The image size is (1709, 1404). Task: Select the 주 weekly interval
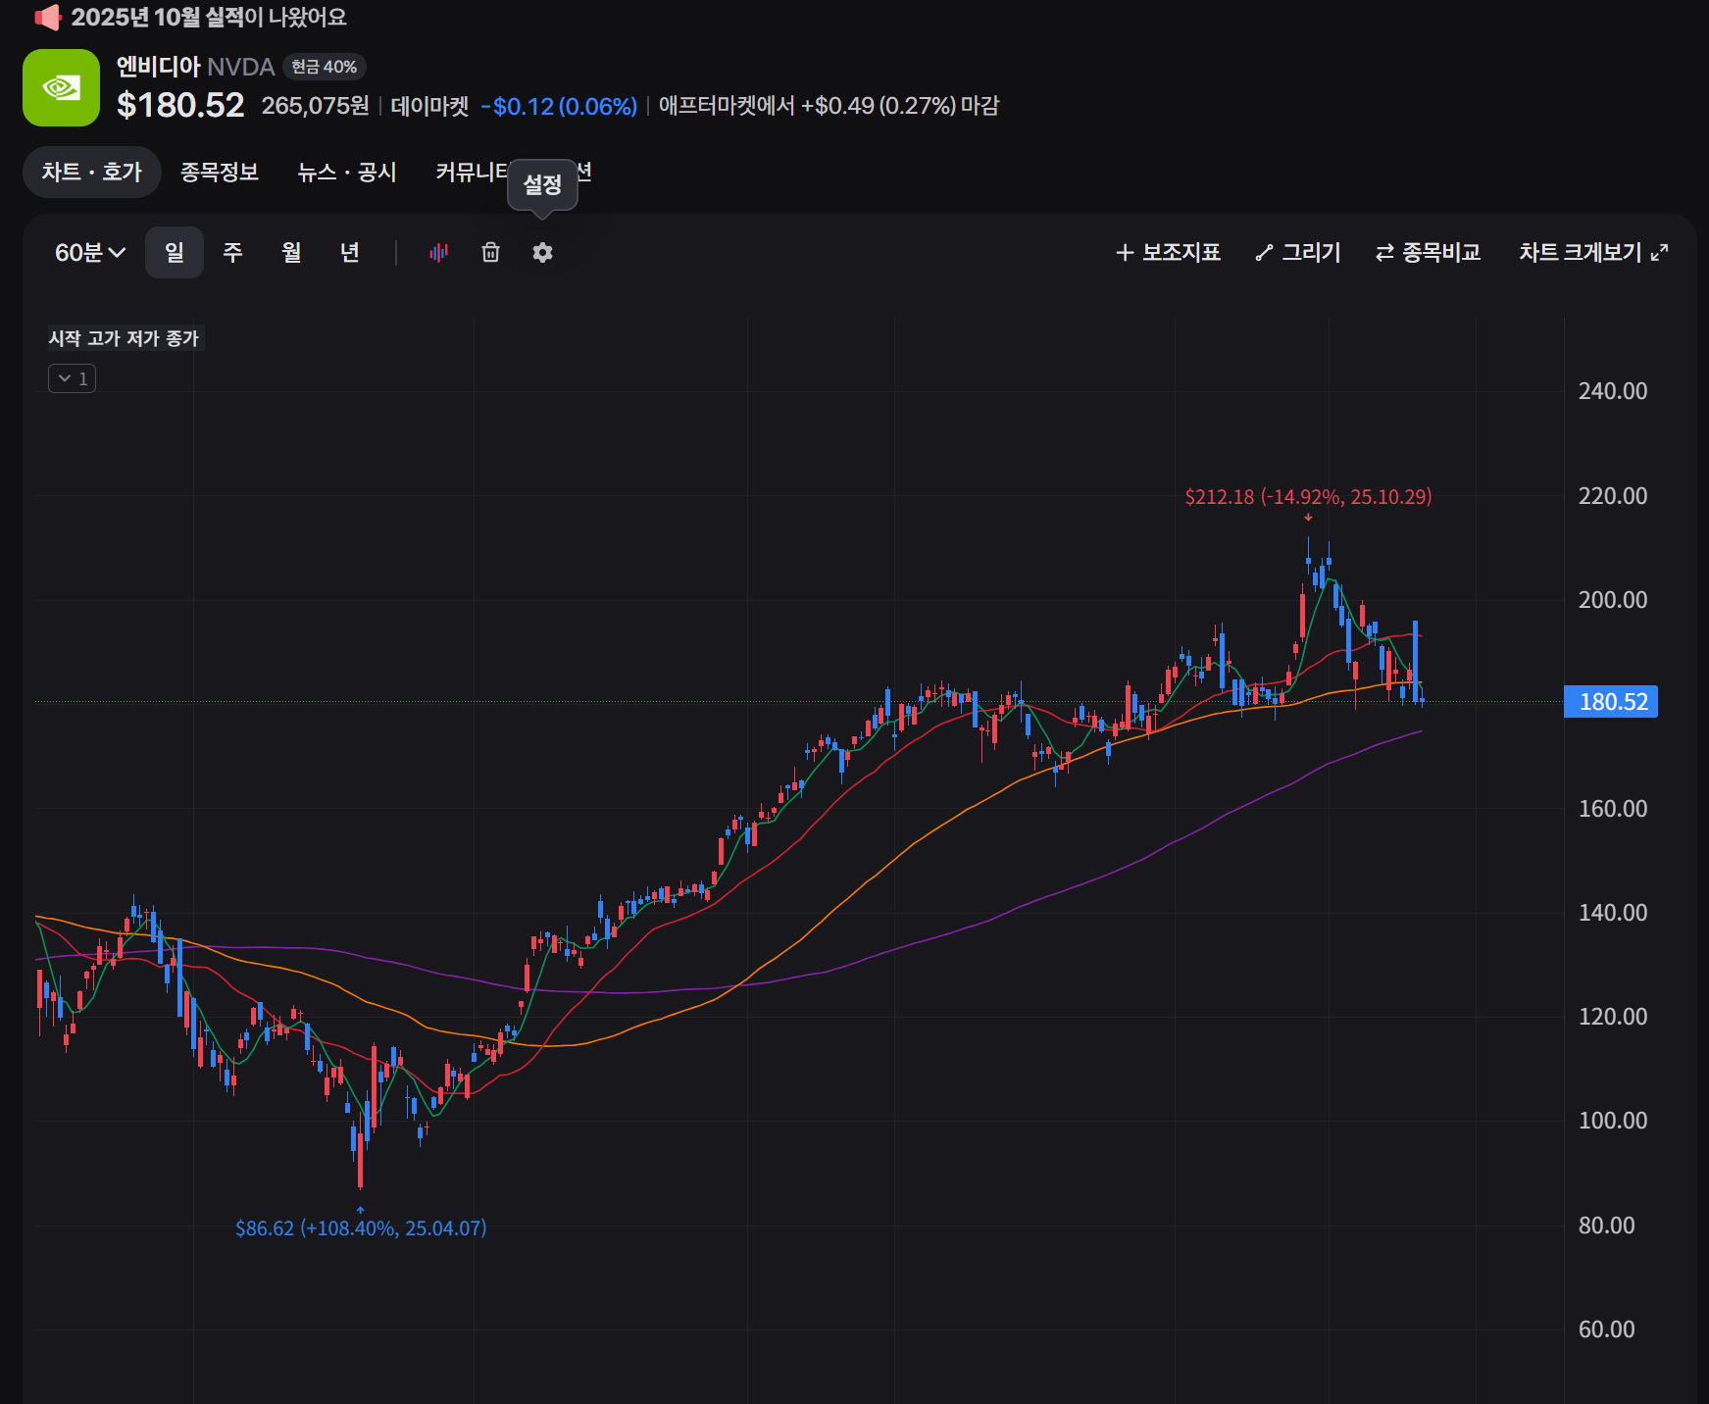pyautogui.click(x=232, y=253)
